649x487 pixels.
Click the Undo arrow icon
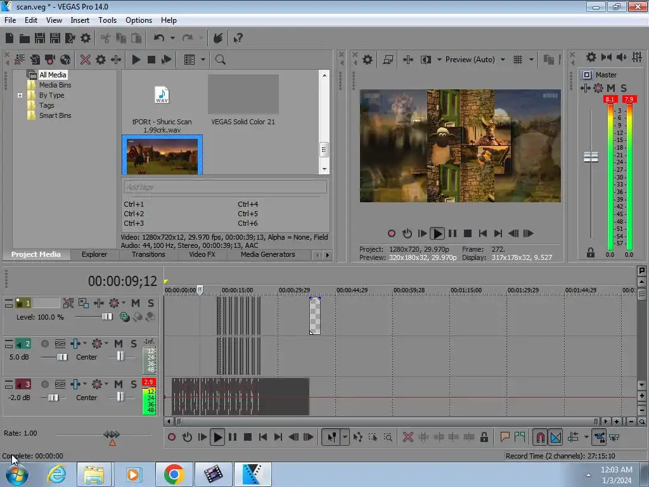point(159,39)
